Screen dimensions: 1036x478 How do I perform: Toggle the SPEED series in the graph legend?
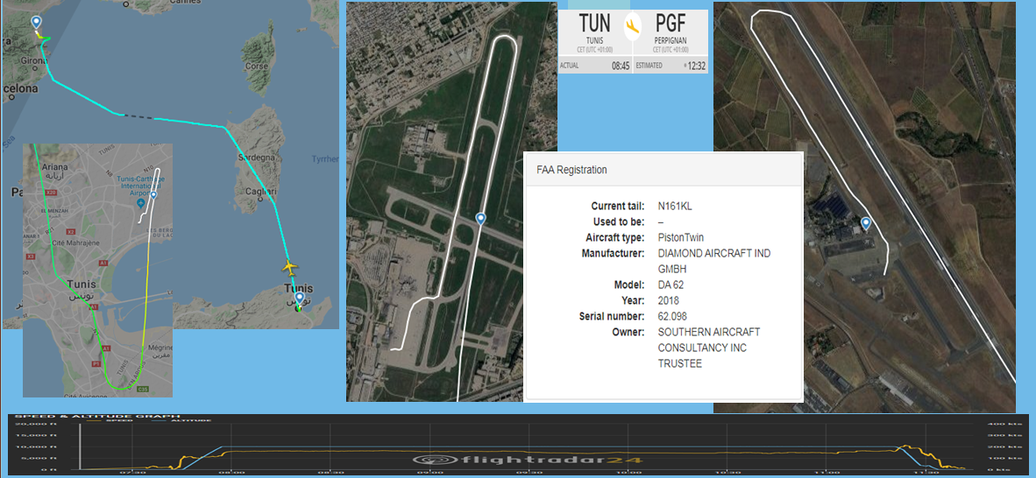click(x=110, y=420)
